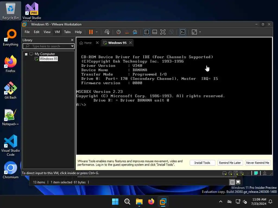Click the Unity mode toolbar icon
Image resolution: width=278 pixels, height=208 pixels.
point(171,32)
